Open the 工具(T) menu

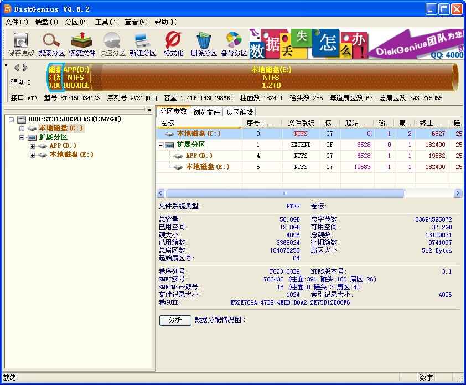[x=106, y=22]
